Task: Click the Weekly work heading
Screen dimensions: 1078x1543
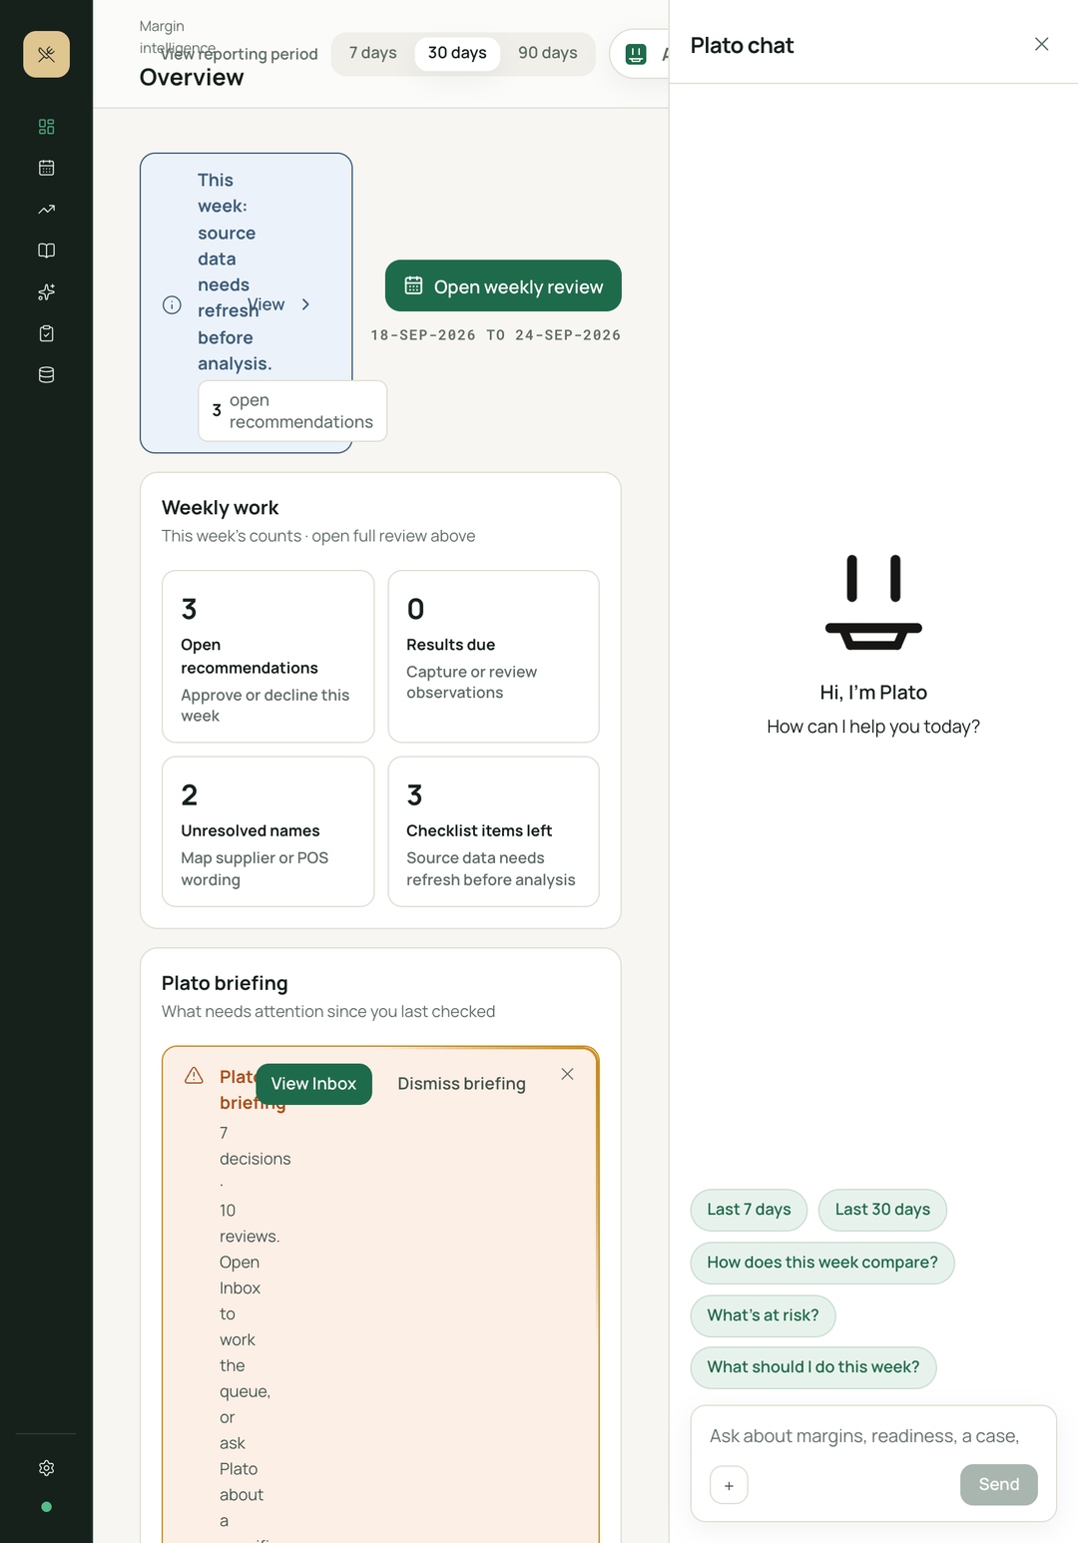Action: pyautogui.click(x=220, y=508)
